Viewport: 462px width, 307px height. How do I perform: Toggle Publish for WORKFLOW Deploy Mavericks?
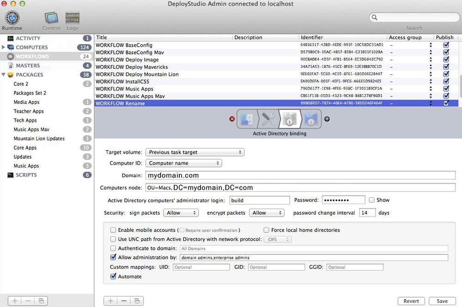446,67
